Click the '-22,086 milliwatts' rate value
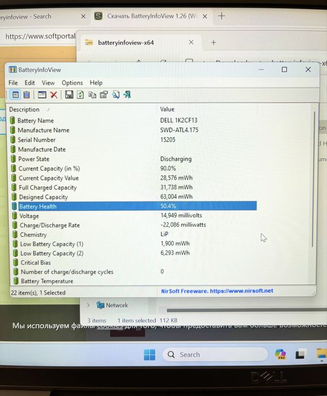Viewport: 327px width, 396px height. 183,225
